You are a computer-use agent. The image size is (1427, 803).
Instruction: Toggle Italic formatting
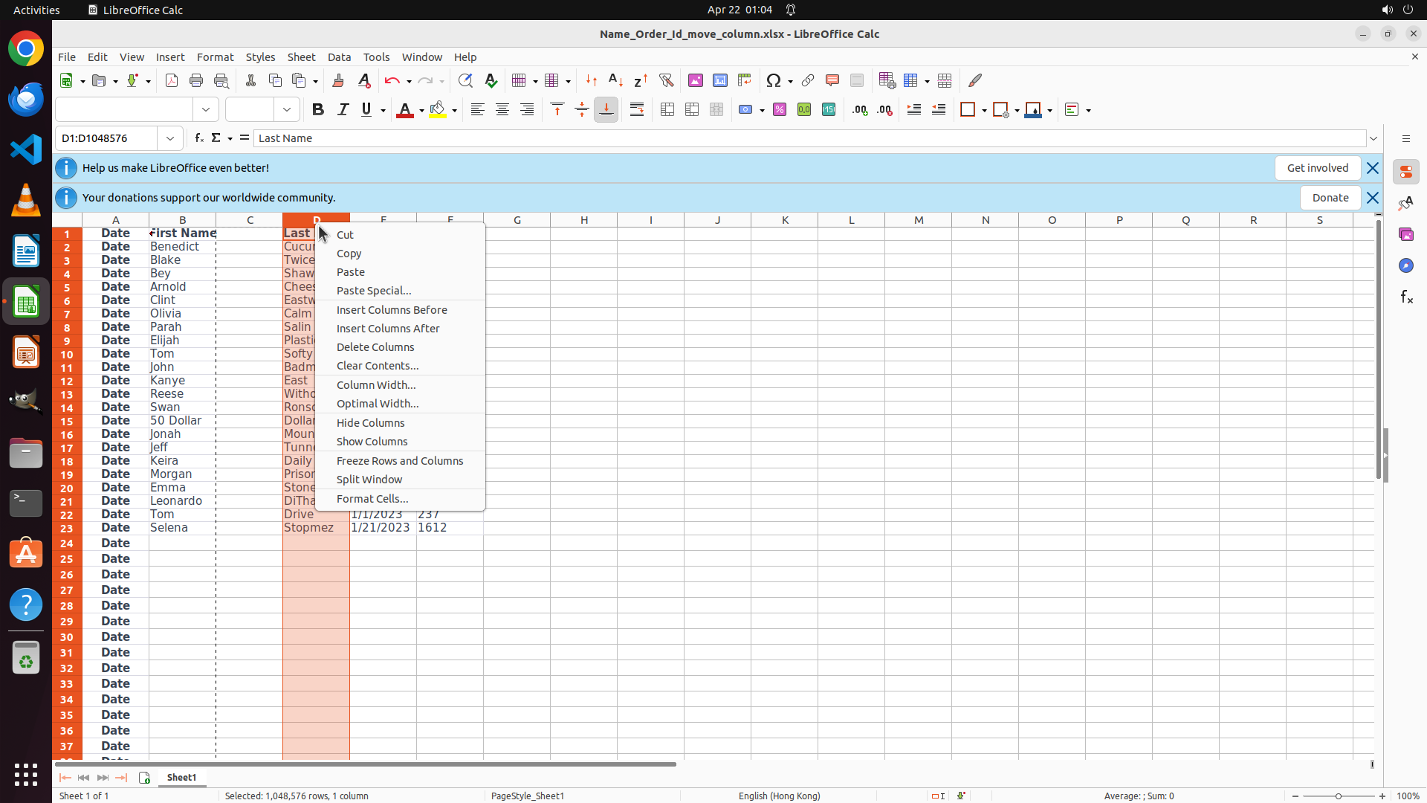[x=343, y=110]
